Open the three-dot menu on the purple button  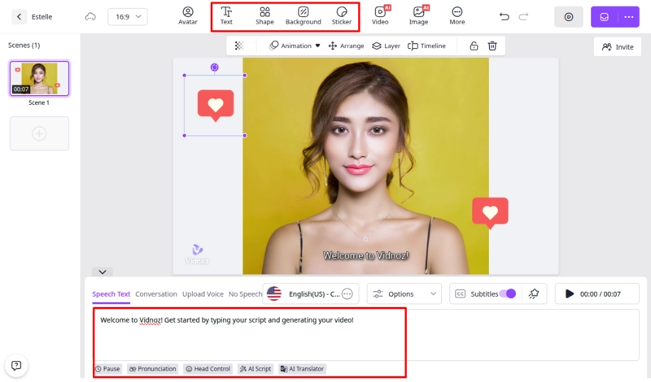pyautogui.click(x=628, y=16)
